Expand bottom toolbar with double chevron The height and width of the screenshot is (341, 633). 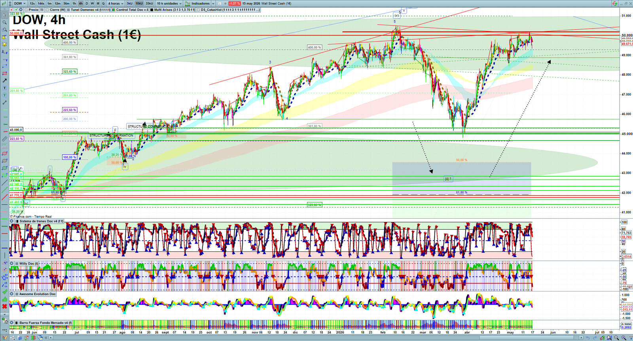pyautogui.click(x=46, y=337)
